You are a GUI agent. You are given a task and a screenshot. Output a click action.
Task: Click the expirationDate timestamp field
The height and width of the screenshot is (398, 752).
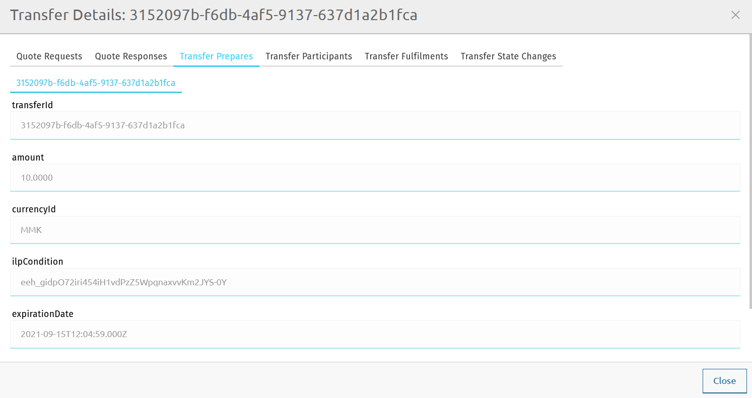[375, 334]
